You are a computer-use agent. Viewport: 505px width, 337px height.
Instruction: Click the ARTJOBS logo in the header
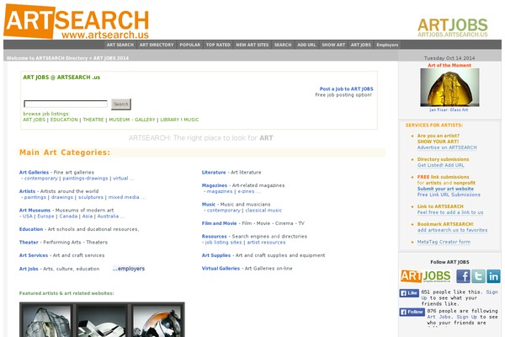coord(453,28)
